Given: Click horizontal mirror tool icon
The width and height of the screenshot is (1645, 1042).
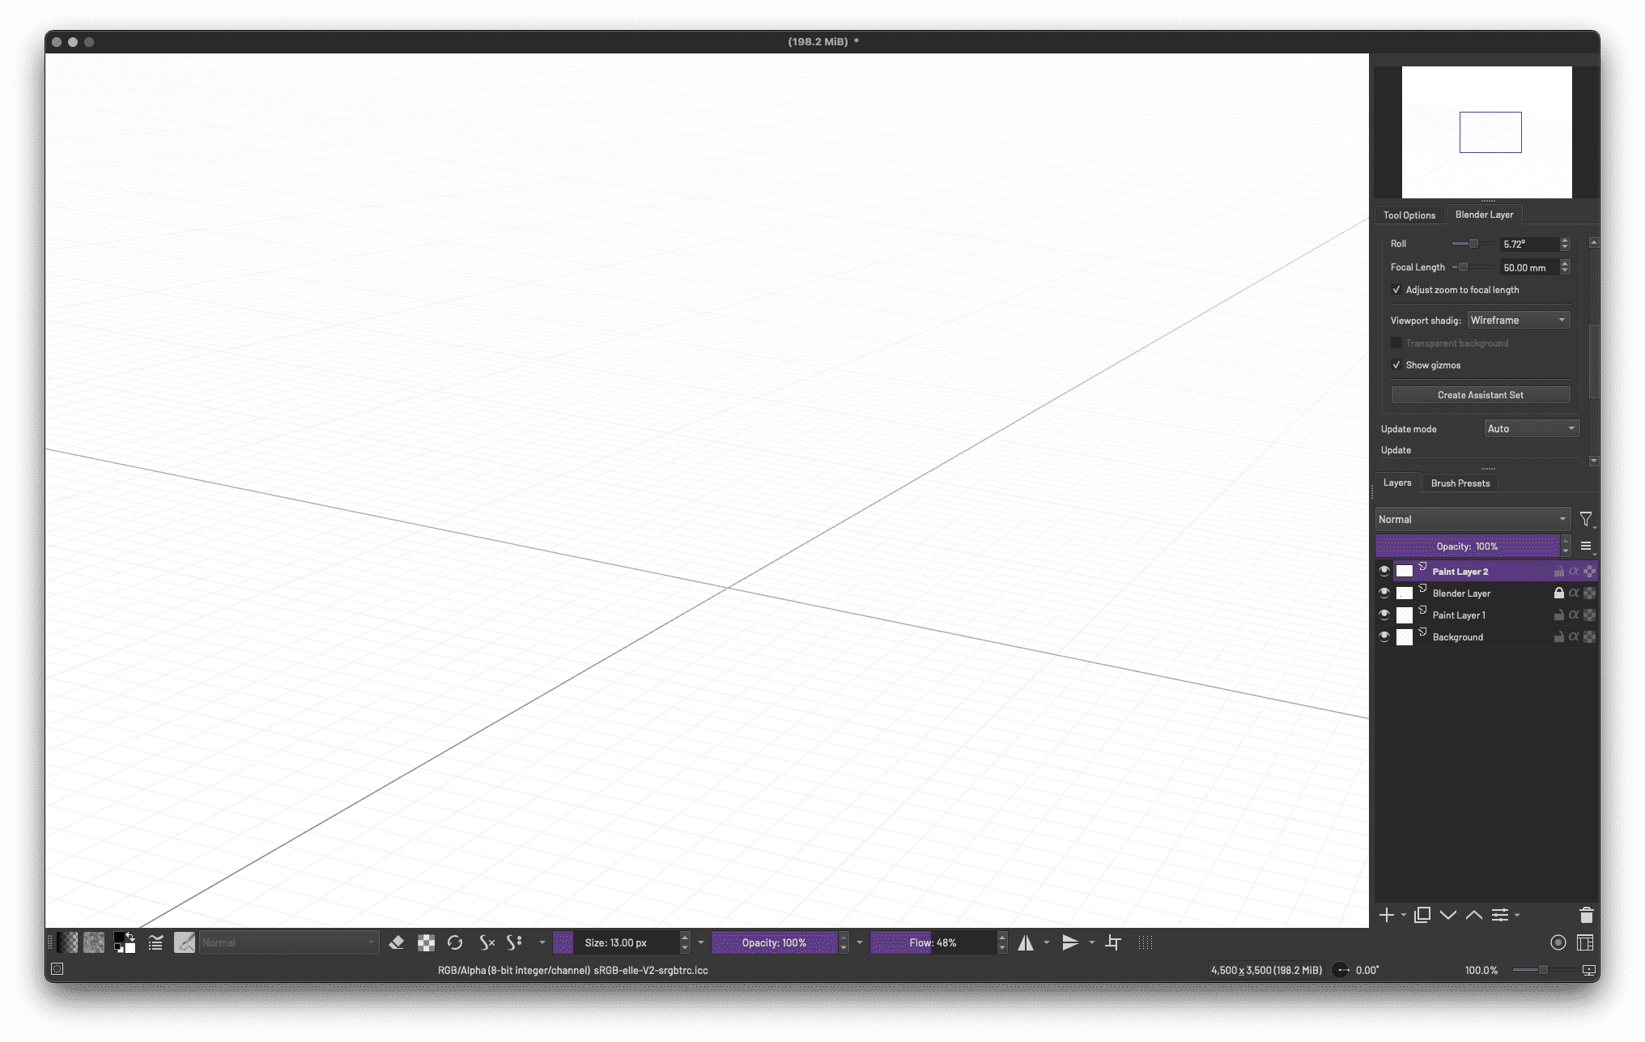Looking at the screenshot, I should (1026, 942).
